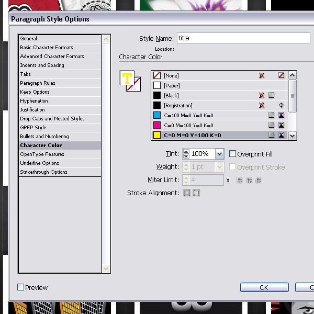Click the non-editable pencil icon on [None] row
This screenshot has height=314, width=314.
pos(261,75)
